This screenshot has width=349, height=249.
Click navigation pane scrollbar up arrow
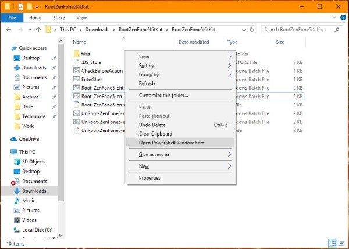pyautogui.click(x=60, y=41)
